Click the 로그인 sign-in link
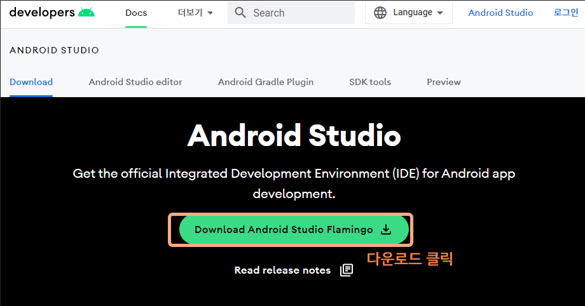585x306 pixels. (566, 12)
